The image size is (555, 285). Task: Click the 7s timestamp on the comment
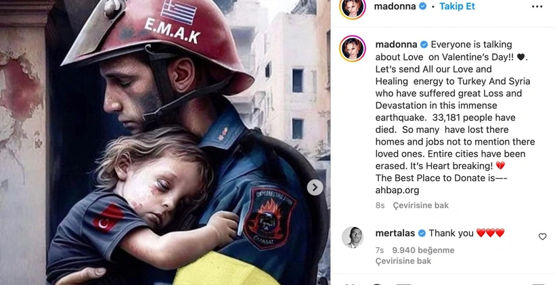click(380, 250)
